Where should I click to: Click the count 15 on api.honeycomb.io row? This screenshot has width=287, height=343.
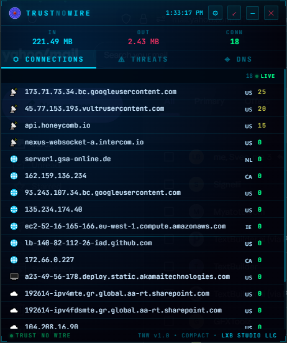point(262,126)
